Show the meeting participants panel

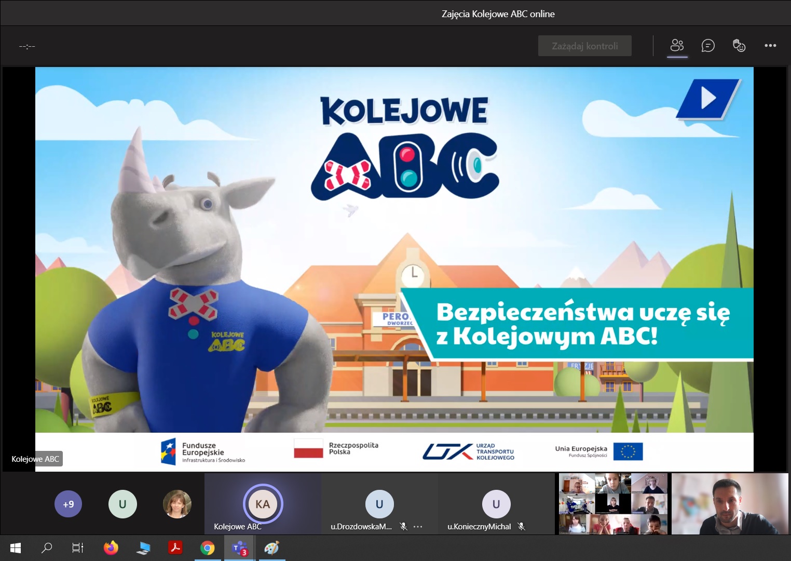point(677,46)
